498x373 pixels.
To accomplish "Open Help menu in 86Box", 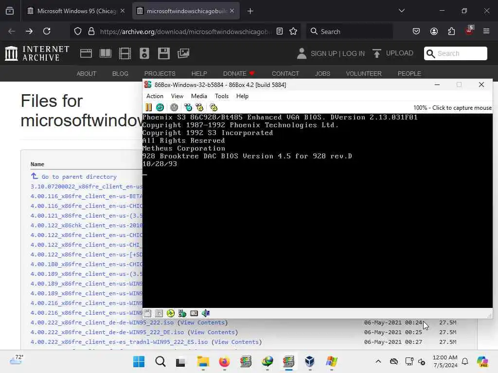I will click(x=242, y=96).
